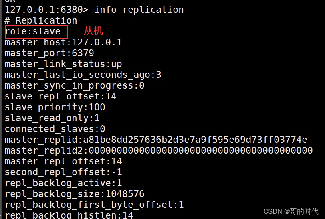325x219 pixels.
Task: Click the connected_slaves:0 line
Action: coord(55,129)
